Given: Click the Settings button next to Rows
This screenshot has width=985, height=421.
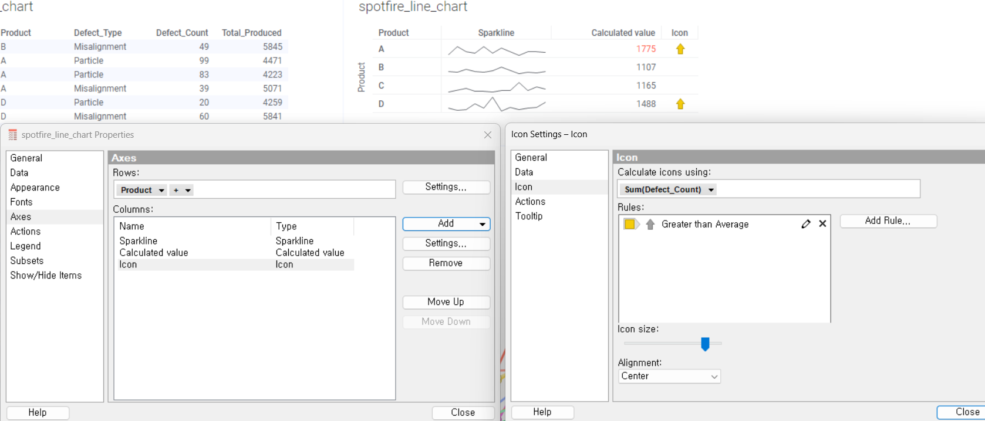Looking at the screenshot, I should 446,187.
